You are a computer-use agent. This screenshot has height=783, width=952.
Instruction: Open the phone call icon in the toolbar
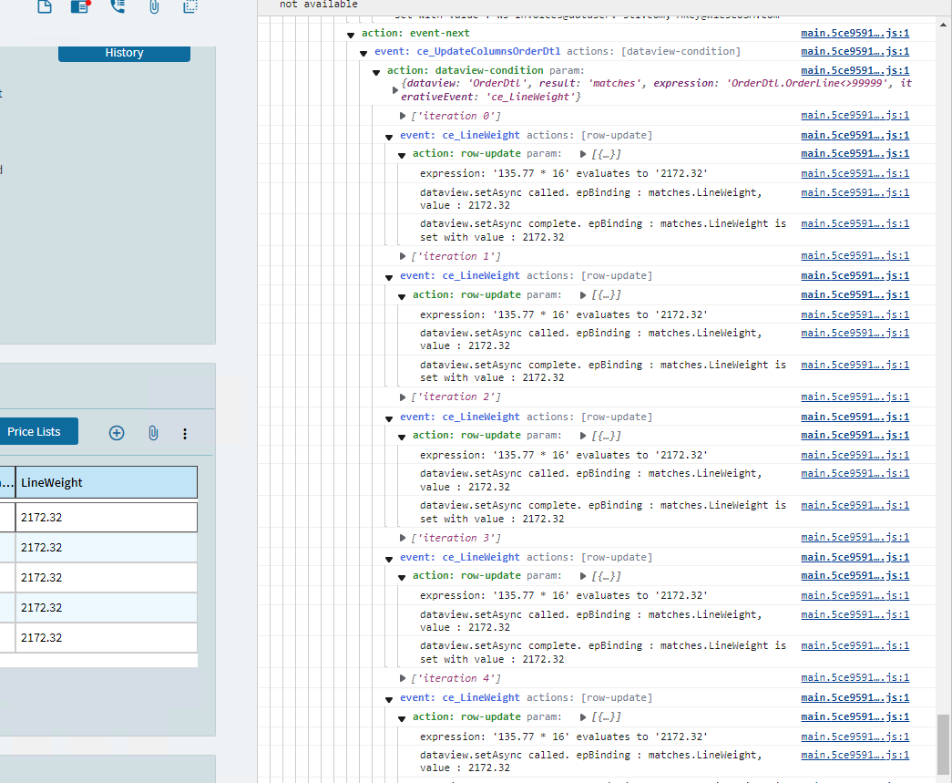point(118,6)
